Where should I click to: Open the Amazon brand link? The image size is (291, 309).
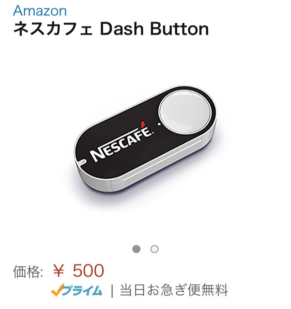coord(40,11)
